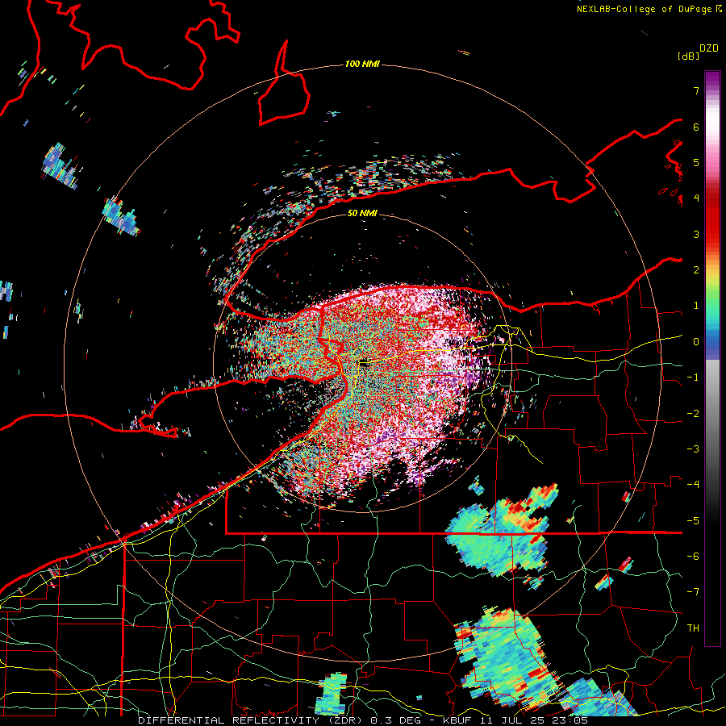Viewport: 726px width, 726px height.
Task: Pick the purple top of the ZDR colorbar
Action: 712,79
